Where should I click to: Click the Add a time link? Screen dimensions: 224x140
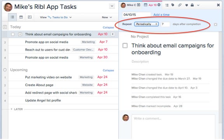161,15
